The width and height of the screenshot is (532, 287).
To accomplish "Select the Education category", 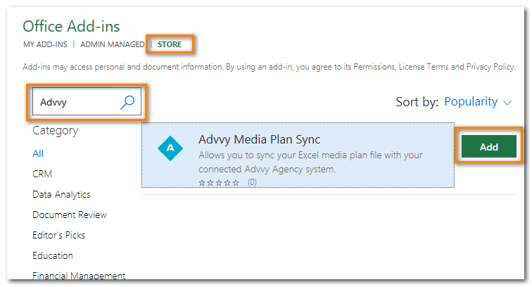I will coord(53,255).
